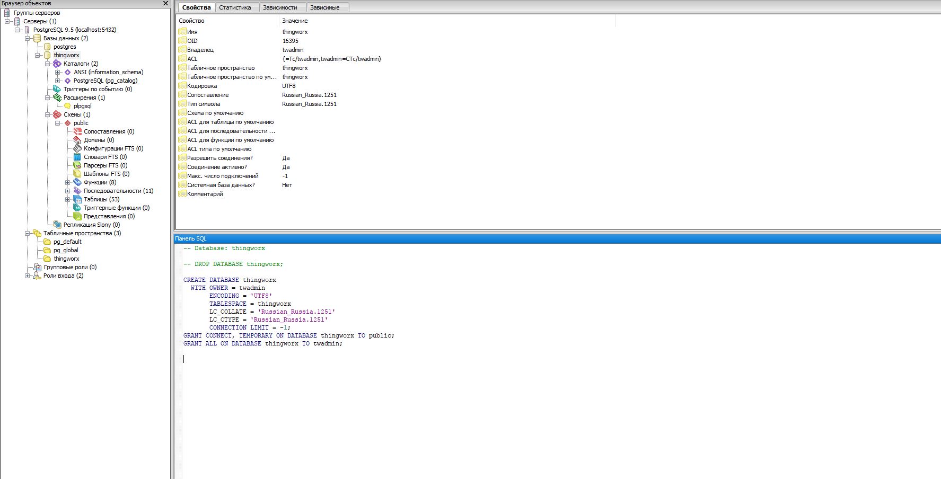Click the Extensions (1) icon

pos(57,97)
